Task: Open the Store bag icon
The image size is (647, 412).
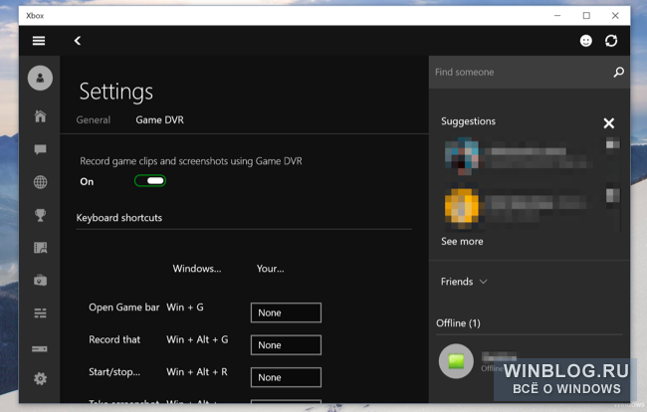Action: click(40, 280)
